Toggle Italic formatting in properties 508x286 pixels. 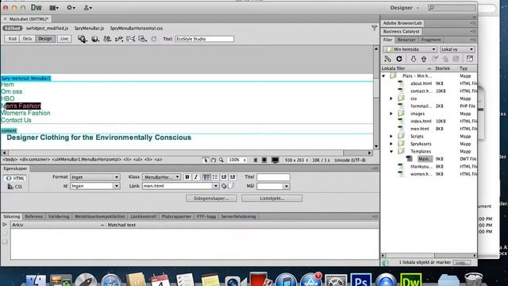coord(196,177)
